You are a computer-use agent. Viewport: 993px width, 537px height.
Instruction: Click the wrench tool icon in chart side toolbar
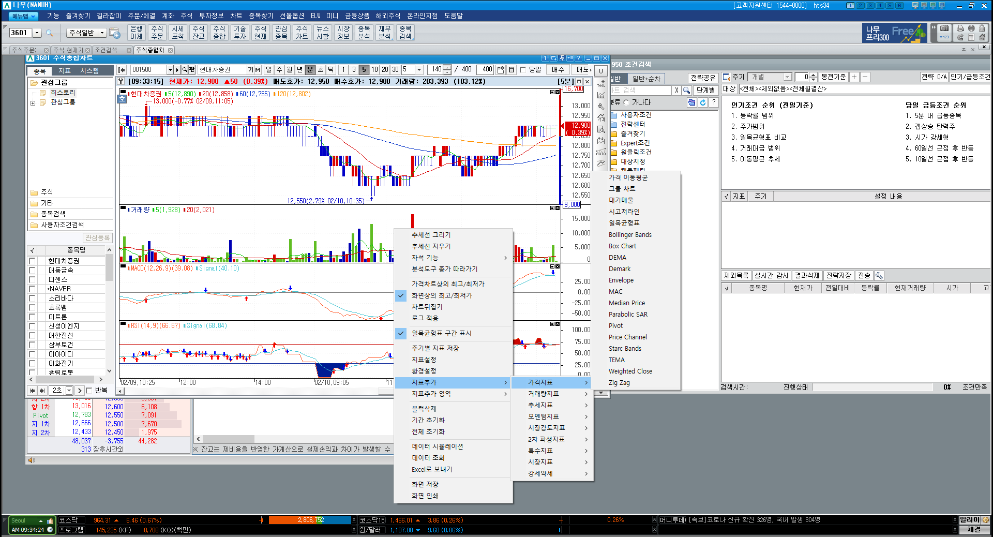(601, 107)
